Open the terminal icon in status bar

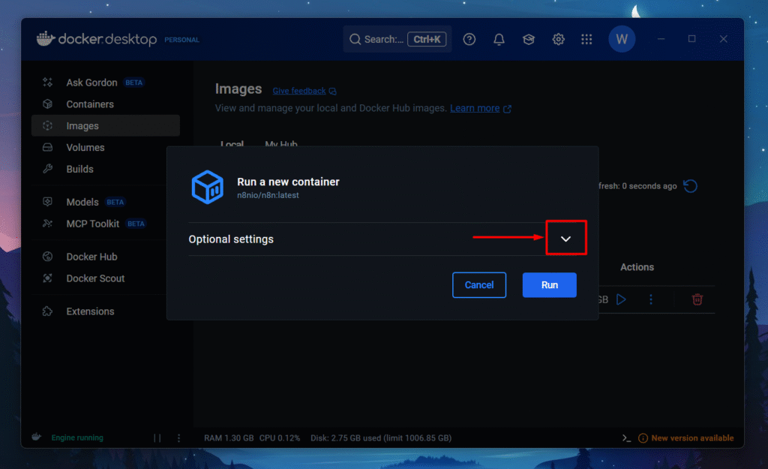click(626, 438)
